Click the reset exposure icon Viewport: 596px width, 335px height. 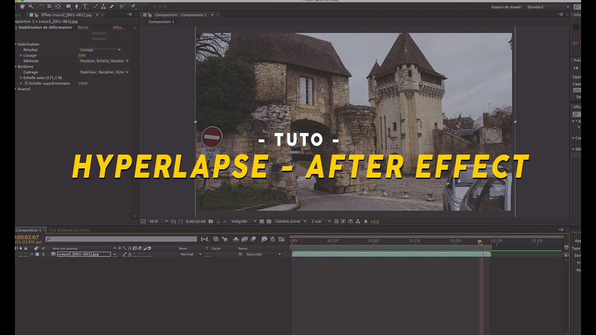(365, 221)
